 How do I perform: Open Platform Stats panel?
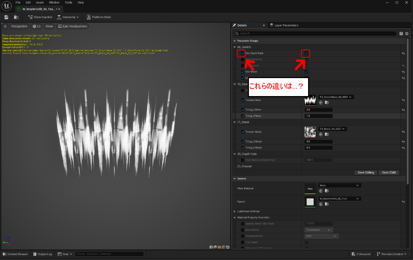point(99,17)
